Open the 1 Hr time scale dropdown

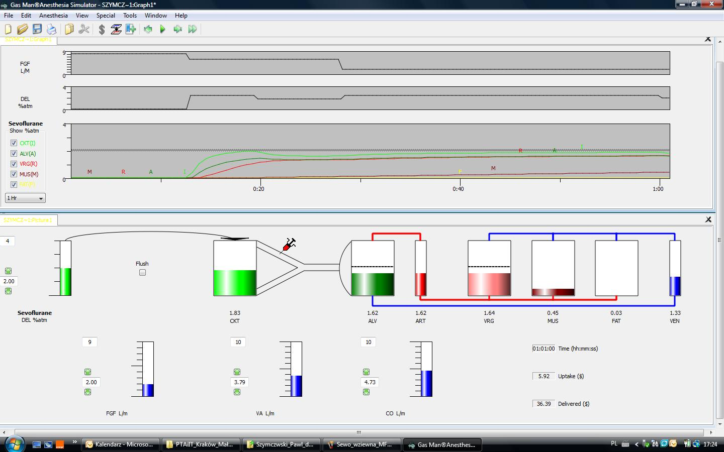25,198
